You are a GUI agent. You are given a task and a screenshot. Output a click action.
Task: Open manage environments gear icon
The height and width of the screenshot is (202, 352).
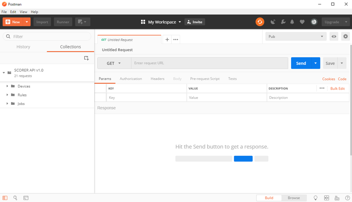[345, 36]
